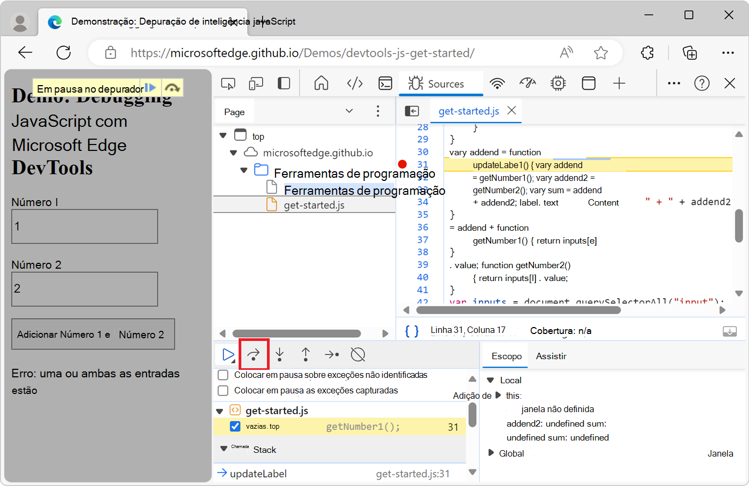
Task: Select get-started.js in the file tree
Action: 314,205
